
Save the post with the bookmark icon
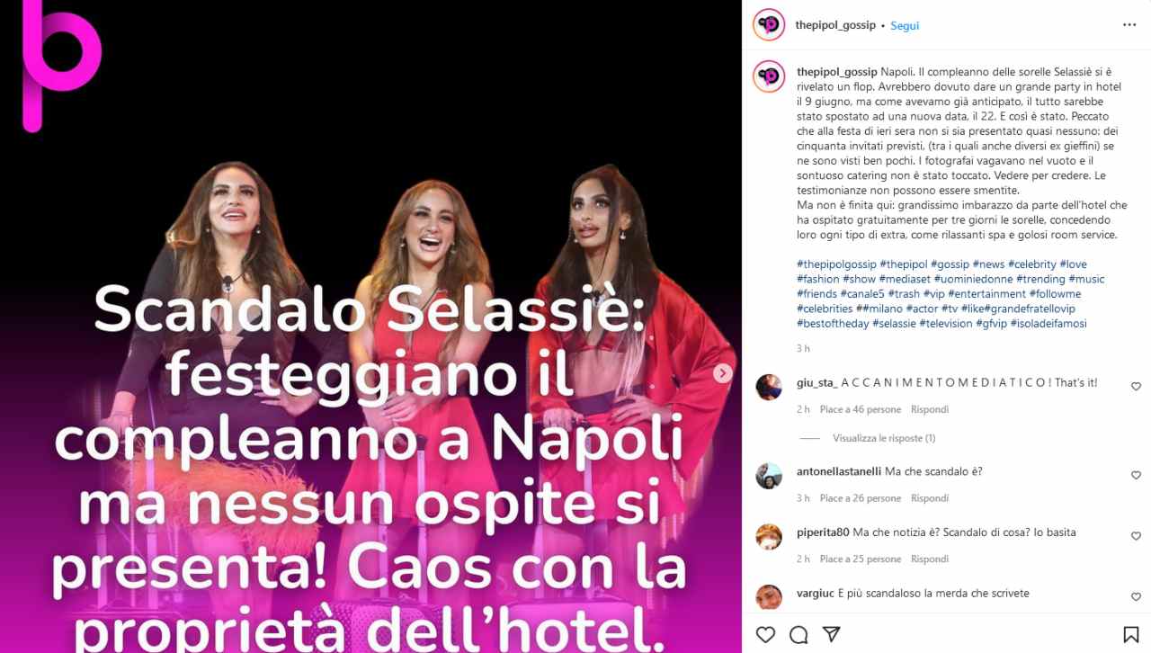pyautogui.click(x=1131, y=635)
